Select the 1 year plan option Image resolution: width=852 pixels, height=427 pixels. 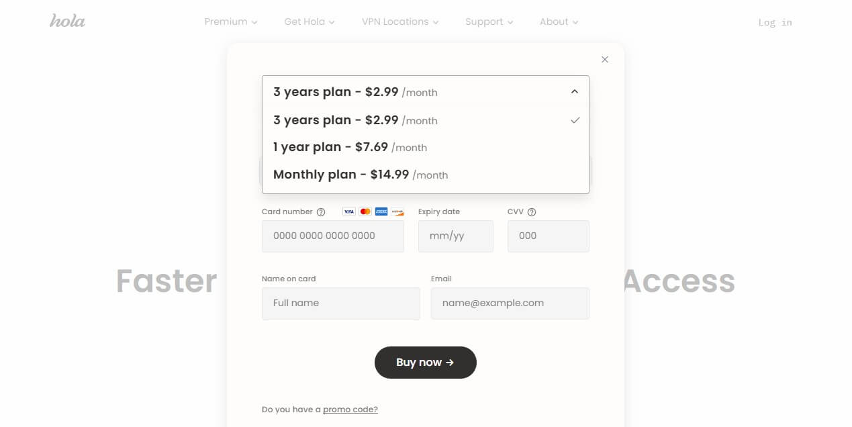tap(349, 147)
